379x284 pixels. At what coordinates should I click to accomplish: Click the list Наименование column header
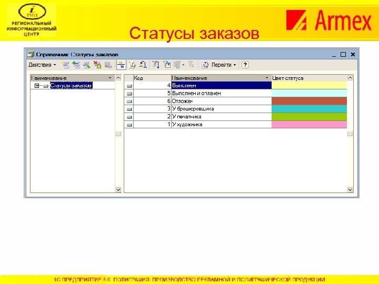click(x=222, y=78)
